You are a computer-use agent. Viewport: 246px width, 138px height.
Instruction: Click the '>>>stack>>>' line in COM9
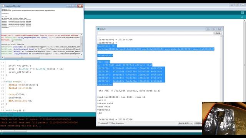(x=105, y=56)
